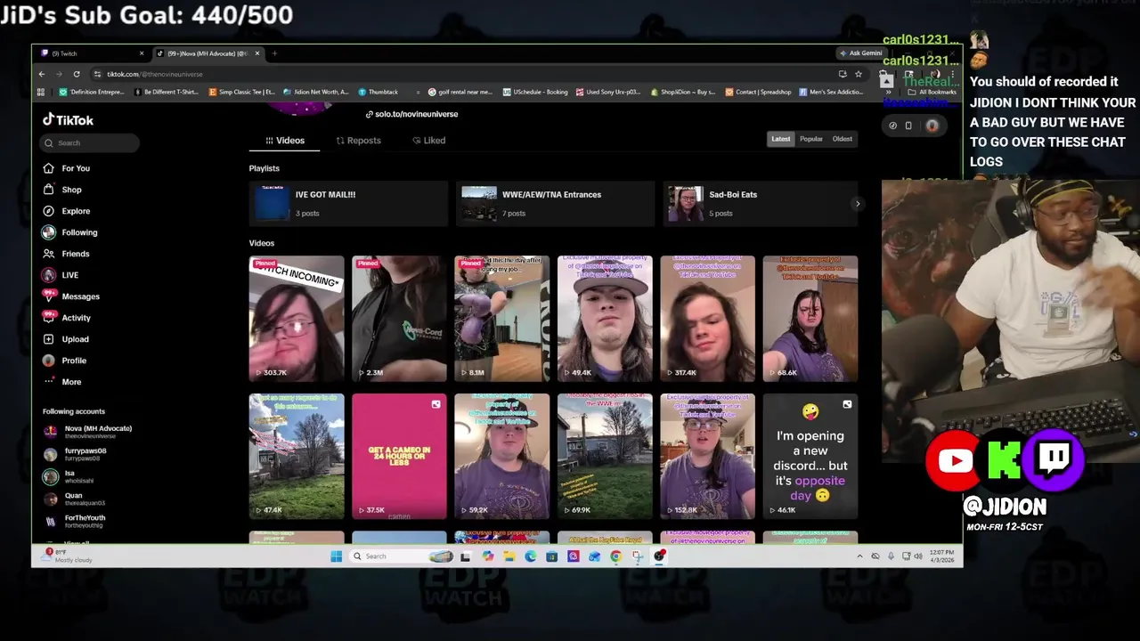Viewport: 1140px width, 641px height.
Task: Open the 'Get a Cameo' video with 37.5K views
Action: (399, 456)
